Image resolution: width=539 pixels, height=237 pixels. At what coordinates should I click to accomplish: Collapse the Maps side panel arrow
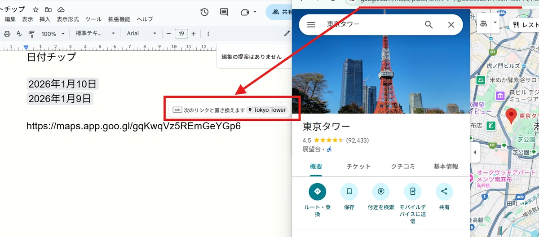(x=475, y=153)
